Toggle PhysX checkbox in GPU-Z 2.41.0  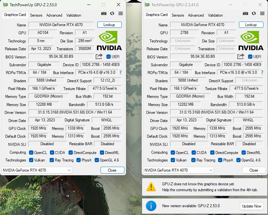click(x=220, y=160)
